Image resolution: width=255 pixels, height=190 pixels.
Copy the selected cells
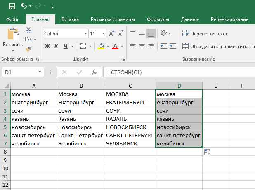28,40
